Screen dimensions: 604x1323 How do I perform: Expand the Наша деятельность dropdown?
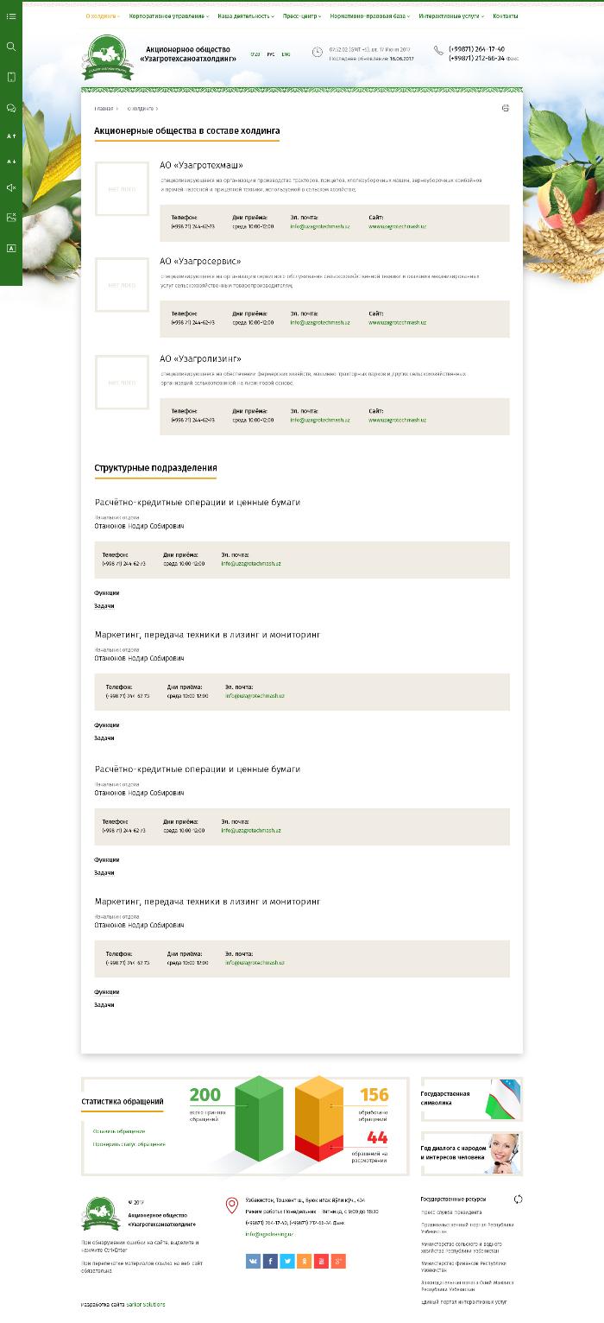point(246,16)
